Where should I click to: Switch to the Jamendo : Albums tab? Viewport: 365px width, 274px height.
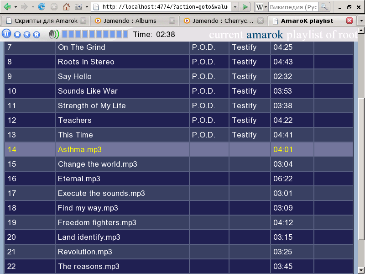pos(135,21)
